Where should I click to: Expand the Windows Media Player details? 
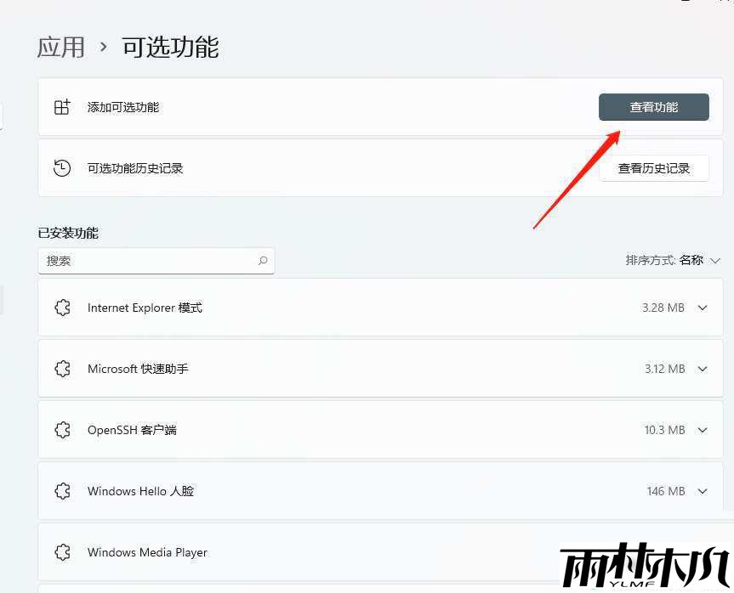(703, 552)
